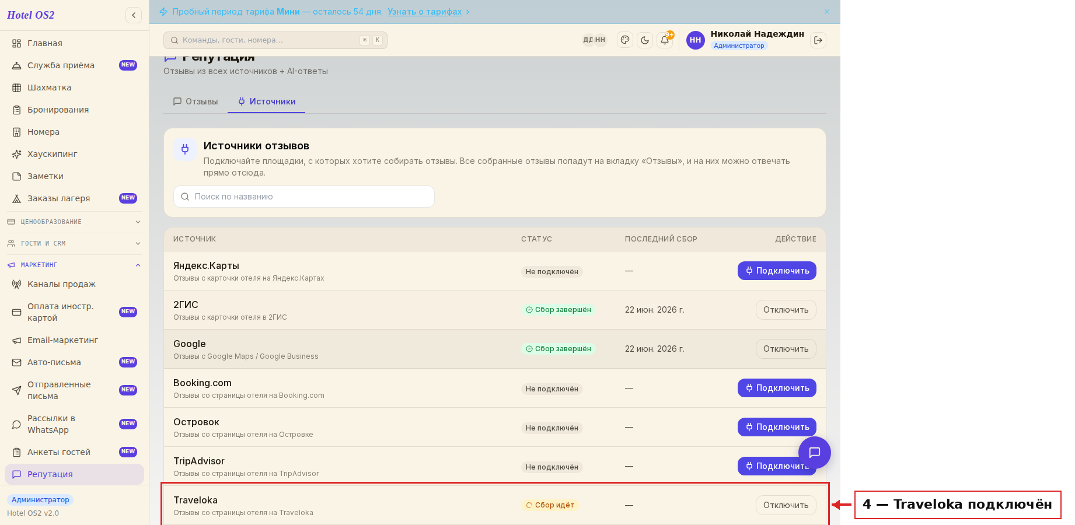The image size is (1075, 525).
Task: Open the НН user avatar
Action: pos(695,40)
